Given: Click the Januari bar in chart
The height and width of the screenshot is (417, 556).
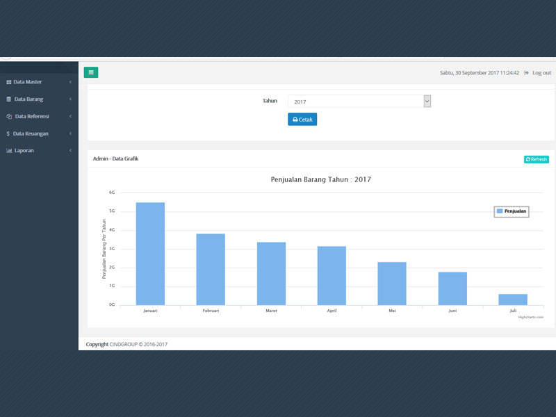Looking at the screenshot, I should (x=150, y=254).
